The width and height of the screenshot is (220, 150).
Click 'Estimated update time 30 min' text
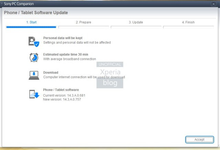(x=66, y=54)
